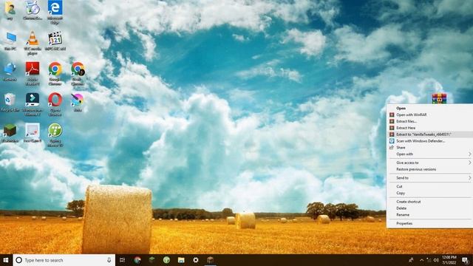The image size is (473, 266).
Task: Select the Minecraft grass block desktop icon
Action: coord(10,133)
